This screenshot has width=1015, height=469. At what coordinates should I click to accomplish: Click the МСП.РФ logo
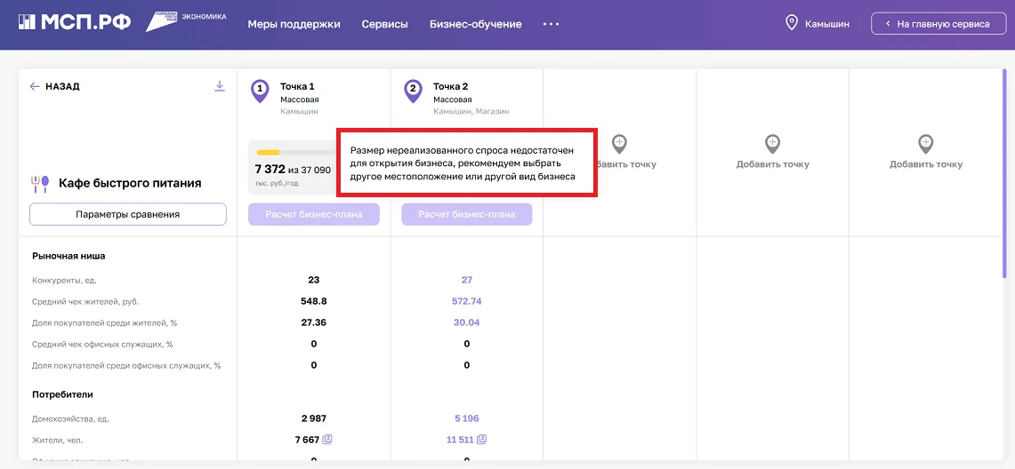[75, 23]
